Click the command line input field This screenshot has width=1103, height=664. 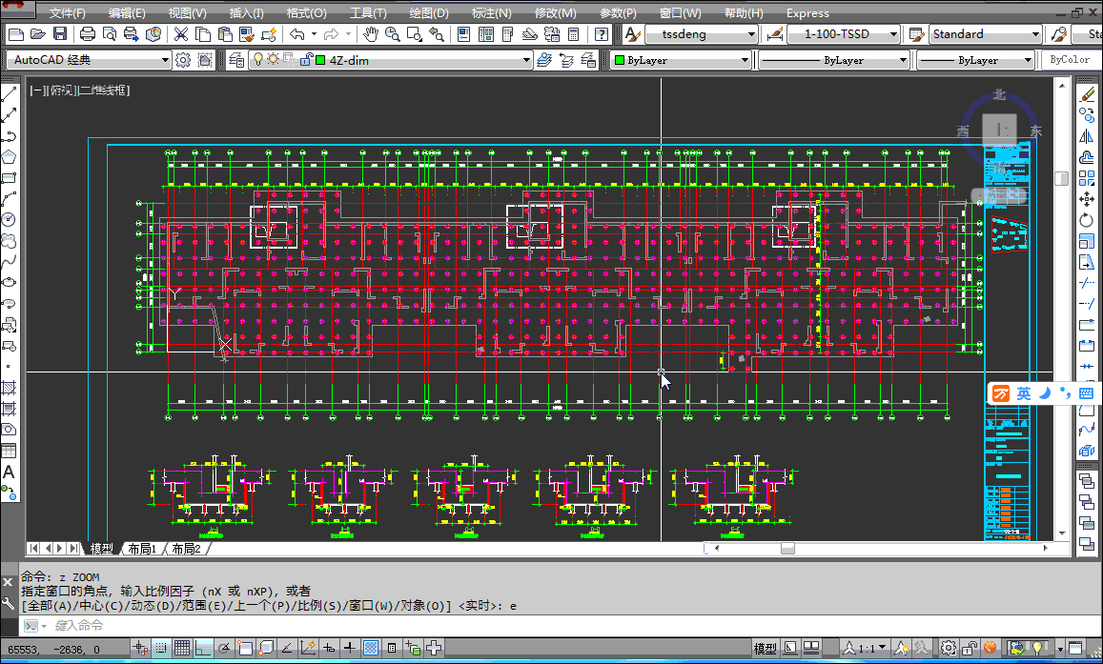549,625
